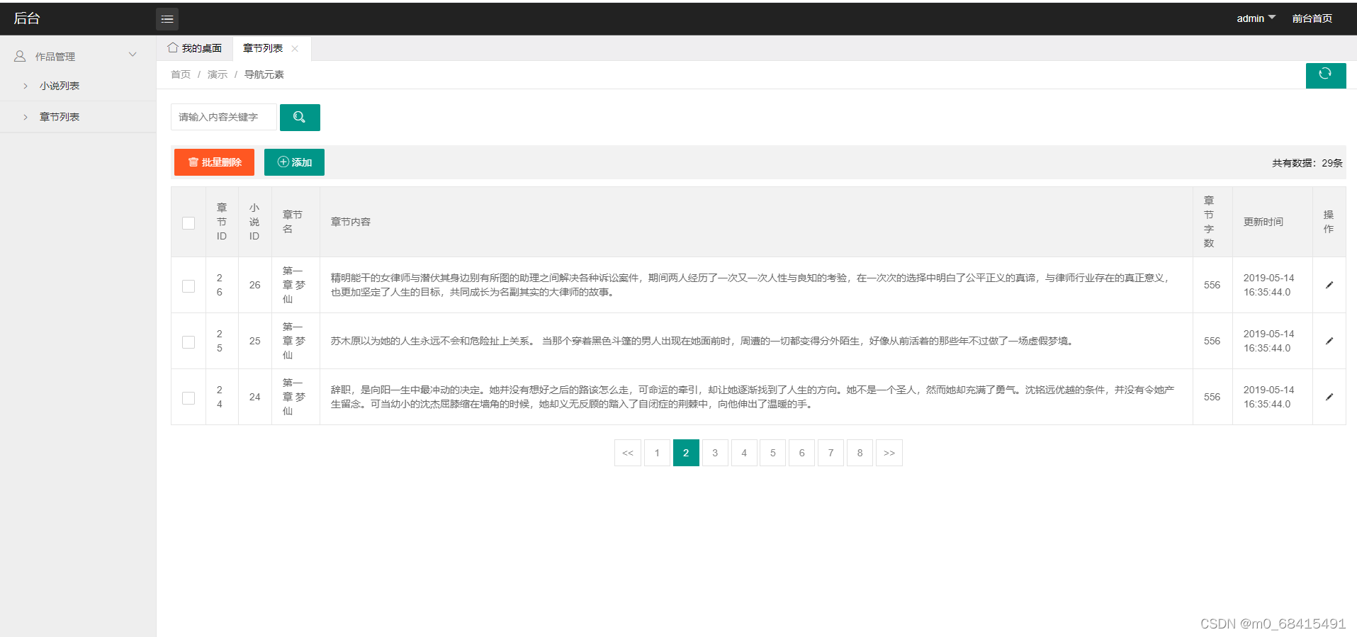Screen dimensions: 1357x637
Task: Click the 导航元素 breadcrumb
Action: point(264,74)
